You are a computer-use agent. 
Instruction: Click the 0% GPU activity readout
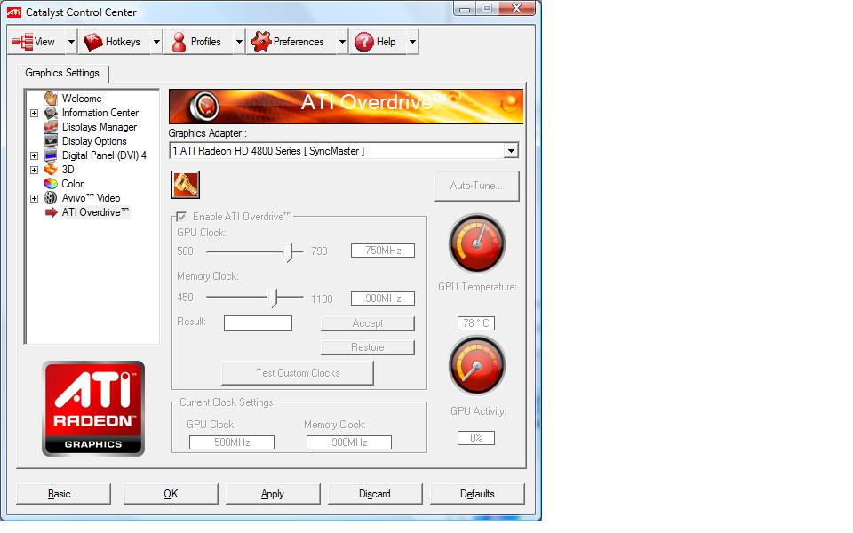[x=476, y=438]
